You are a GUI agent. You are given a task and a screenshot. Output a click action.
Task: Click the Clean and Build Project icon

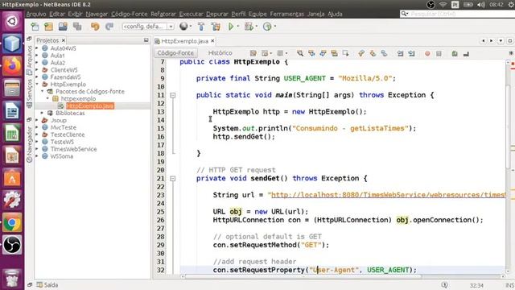[216, 27]
